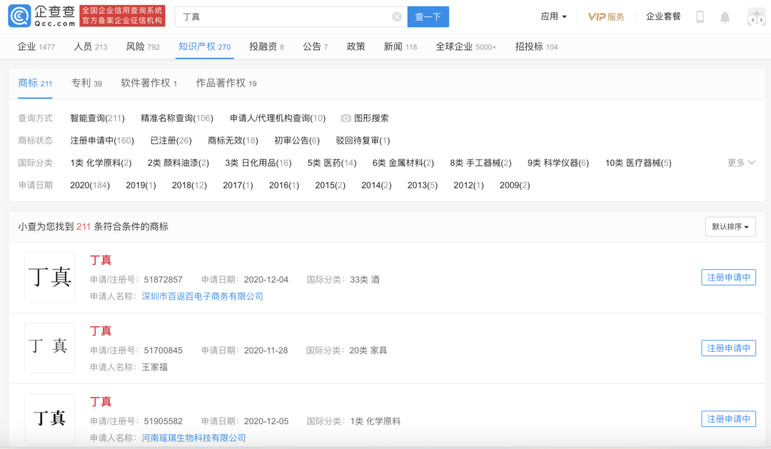The image size is (771, 449).
Task: Click the search input containing 丁真
Action: click(x=286, y=16)
